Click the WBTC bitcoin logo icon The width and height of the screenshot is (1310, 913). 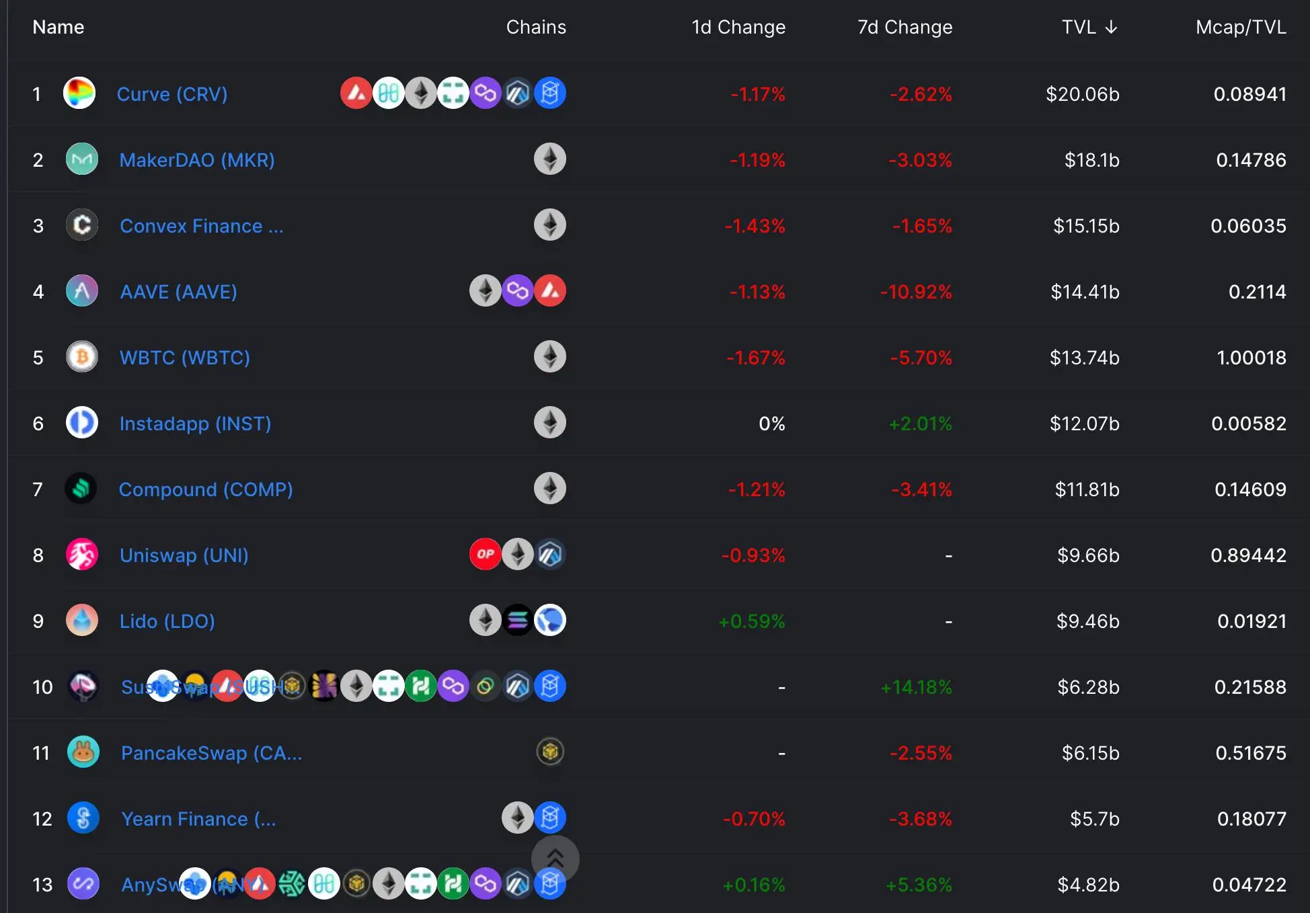coord(82,357)
